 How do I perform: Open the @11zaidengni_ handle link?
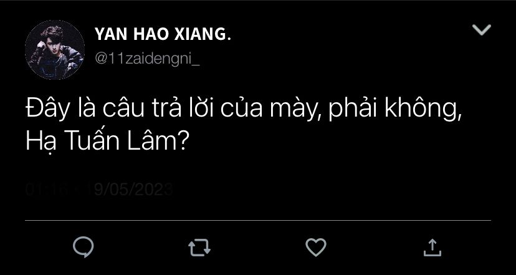point(147,59)
